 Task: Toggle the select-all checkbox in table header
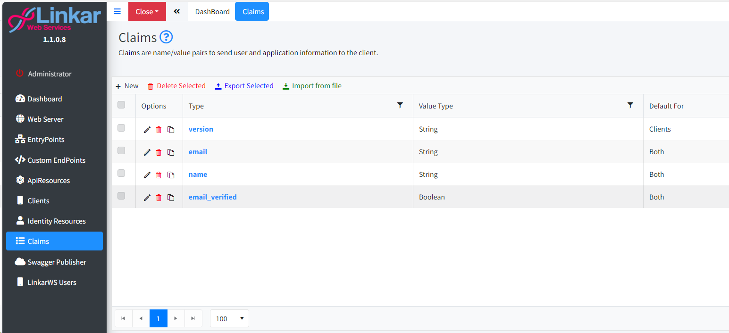(x=121, y=105)
